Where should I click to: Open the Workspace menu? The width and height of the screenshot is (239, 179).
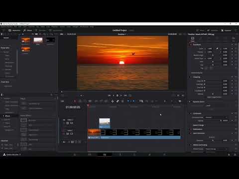[84, 27]
